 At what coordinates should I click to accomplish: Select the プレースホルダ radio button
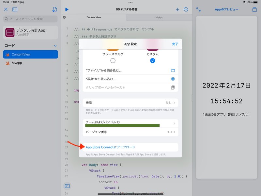coord(113,61)
